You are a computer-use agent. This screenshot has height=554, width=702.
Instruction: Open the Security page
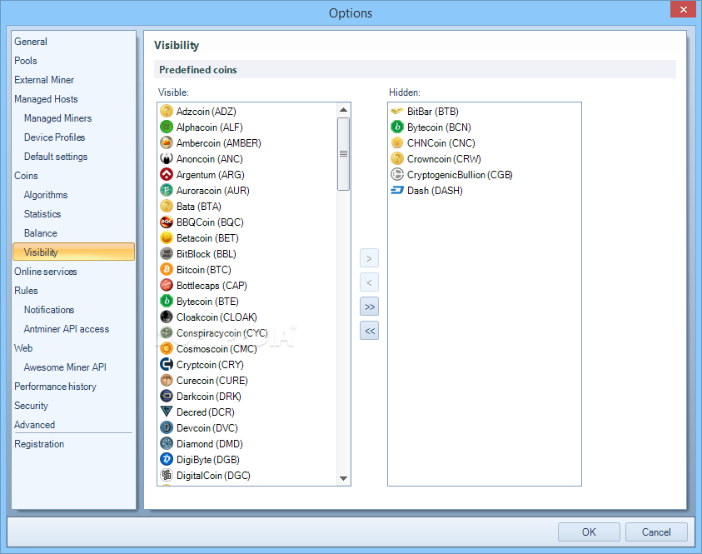tap(31, 406)
